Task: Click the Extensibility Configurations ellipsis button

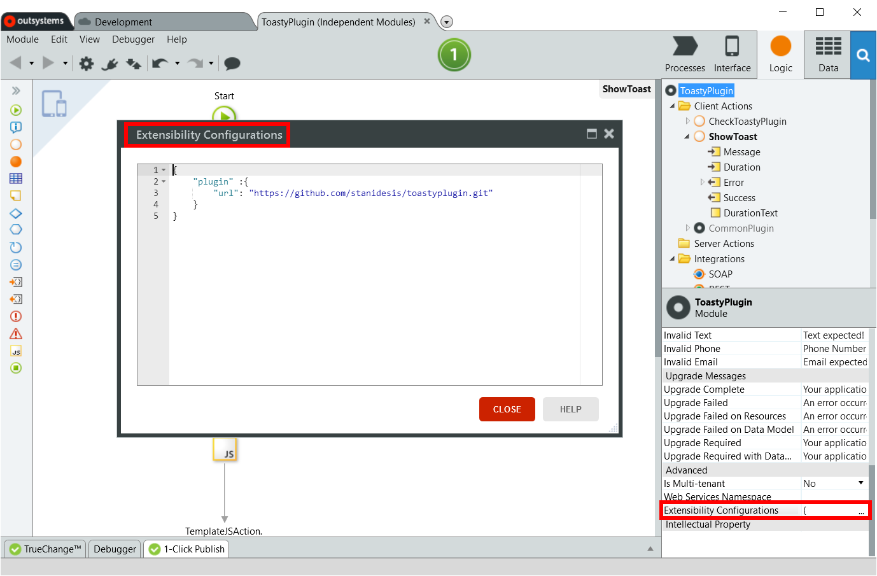Action: [x=861, y=511]
